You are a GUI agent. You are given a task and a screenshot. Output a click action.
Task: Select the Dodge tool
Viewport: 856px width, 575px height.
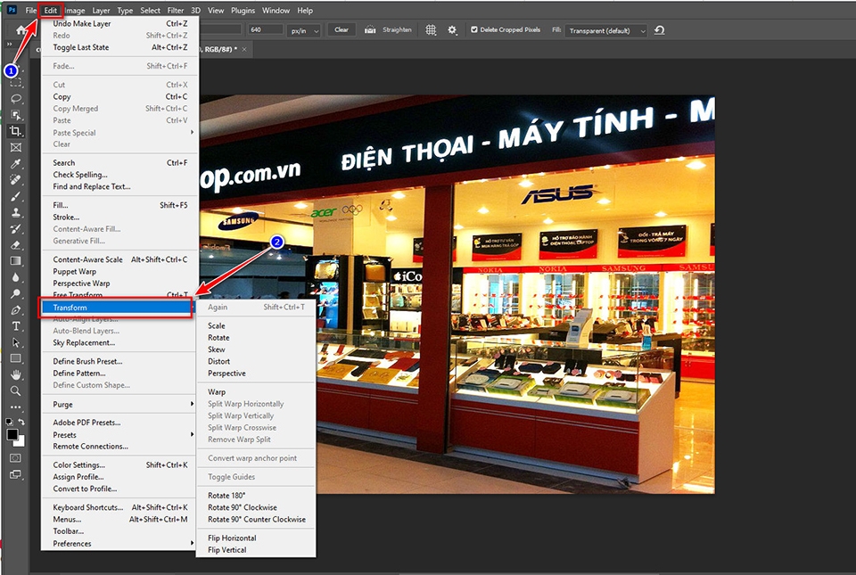point(16,293)
